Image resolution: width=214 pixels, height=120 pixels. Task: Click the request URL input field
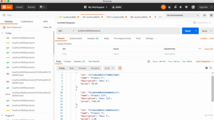coord(128,31)
